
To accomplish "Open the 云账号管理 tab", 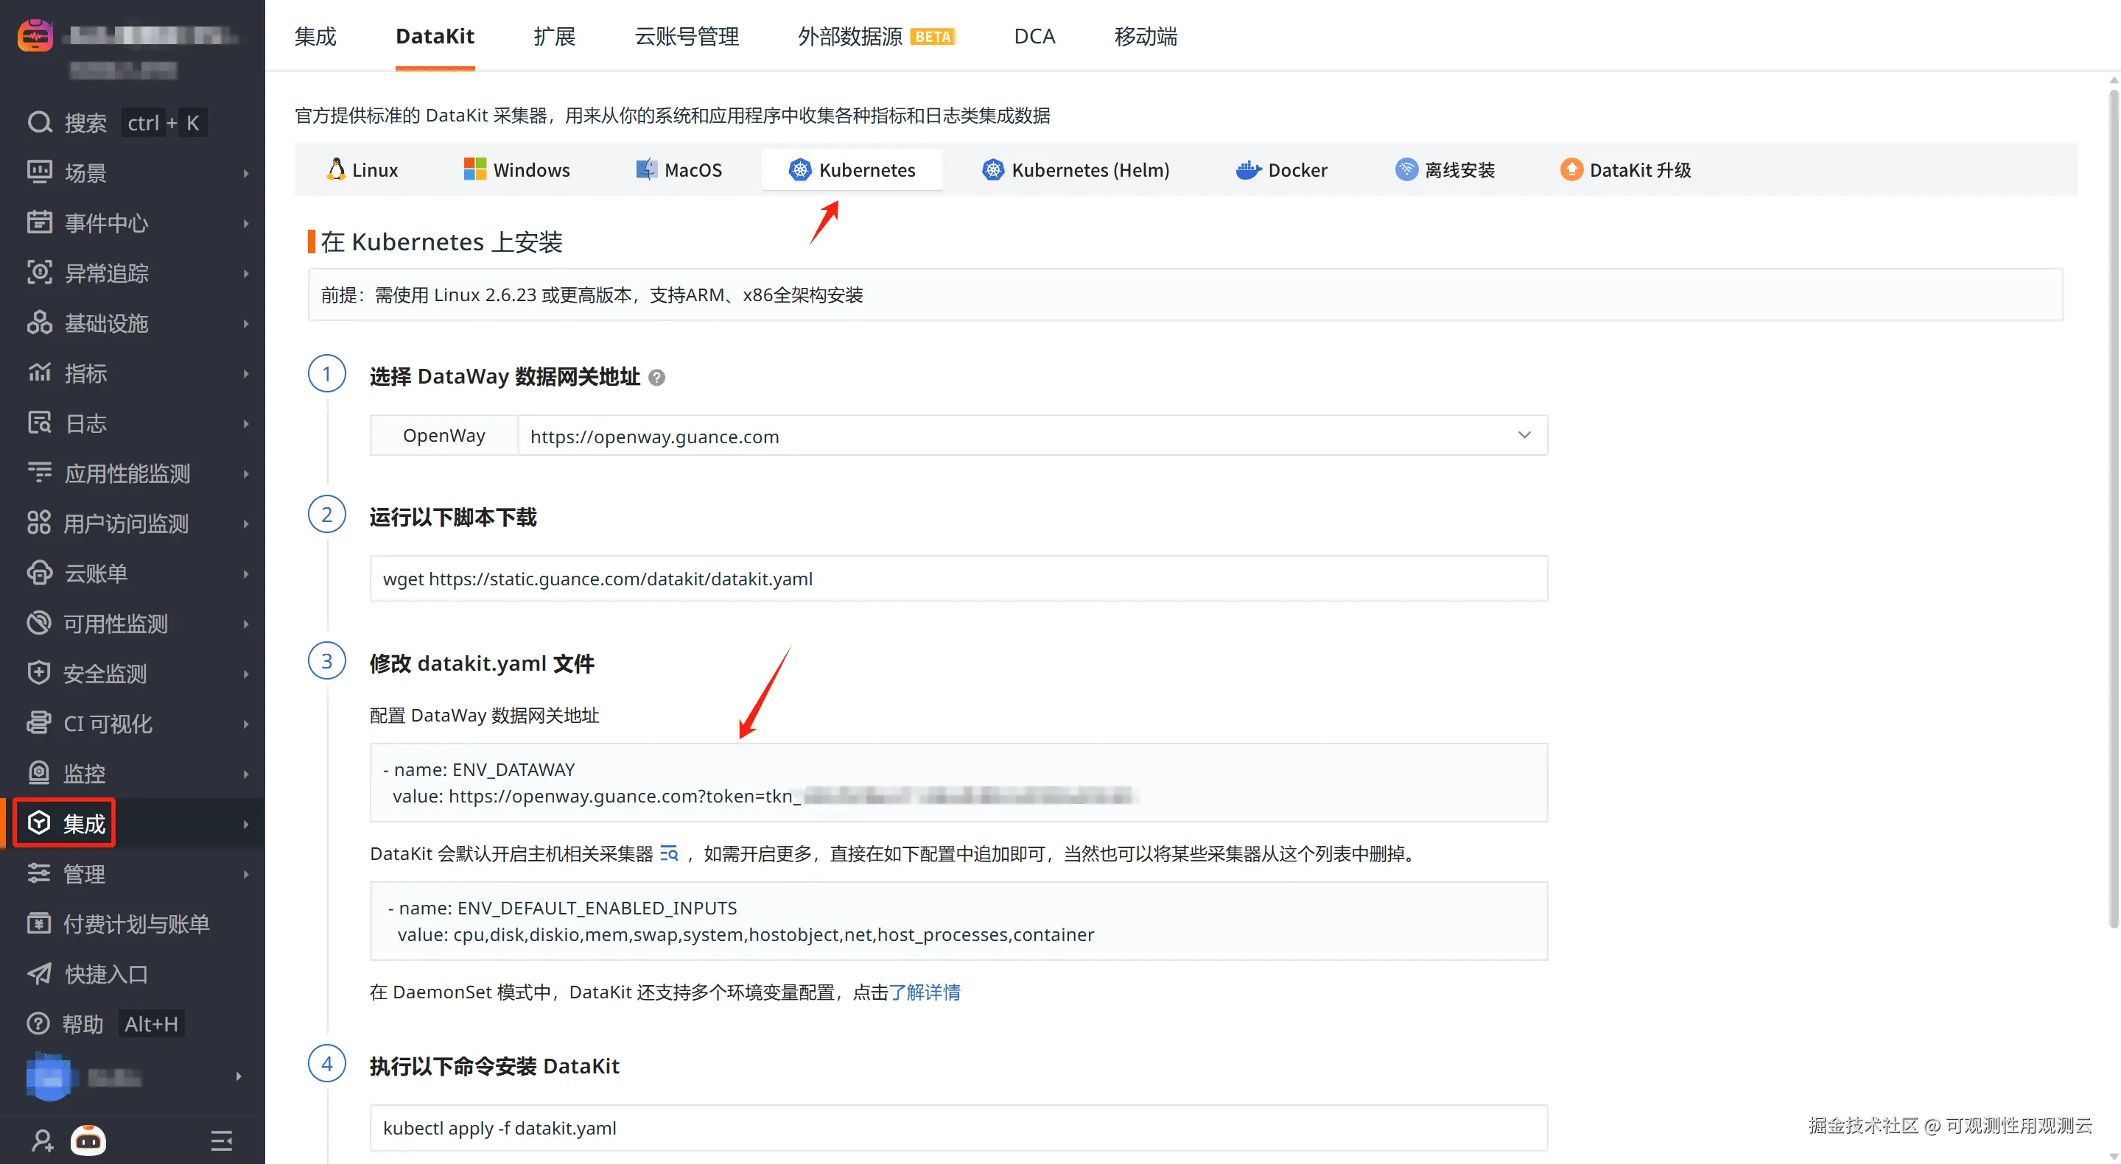I will pos(687,36).
